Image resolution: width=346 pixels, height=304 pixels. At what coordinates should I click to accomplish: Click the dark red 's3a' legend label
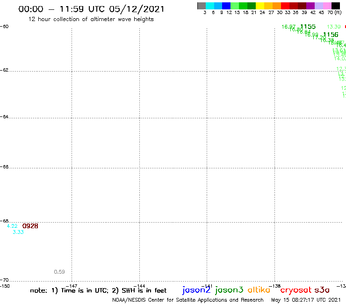(x=322, y=290)
